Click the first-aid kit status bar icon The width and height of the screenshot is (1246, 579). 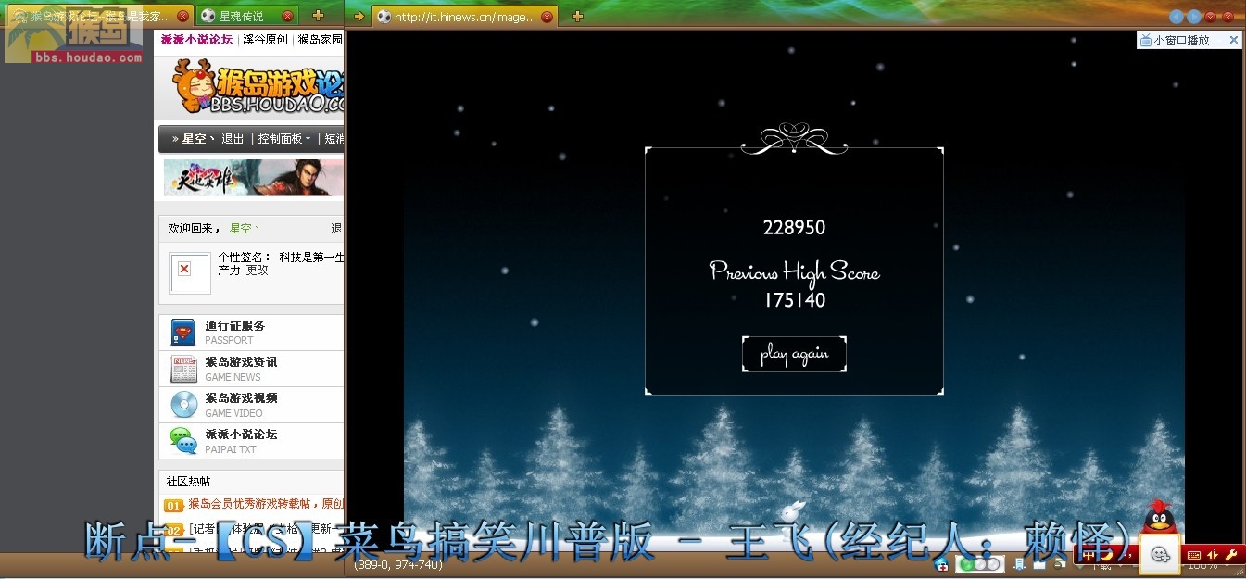[942, 565]
